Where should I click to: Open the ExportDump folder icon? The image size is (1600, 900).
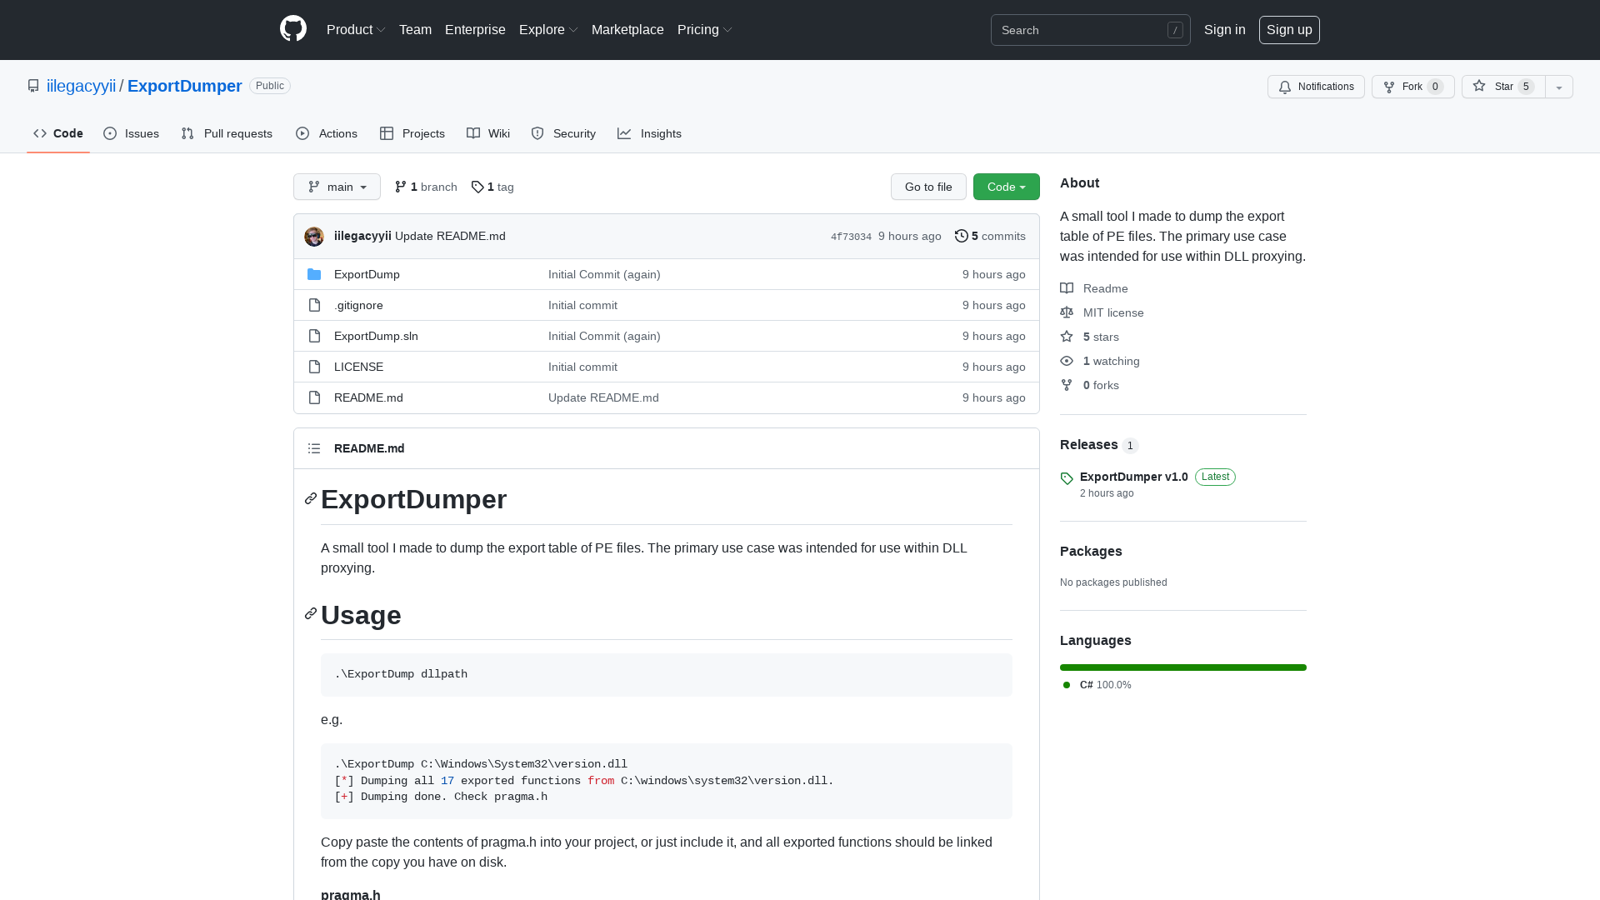(314, 274)
